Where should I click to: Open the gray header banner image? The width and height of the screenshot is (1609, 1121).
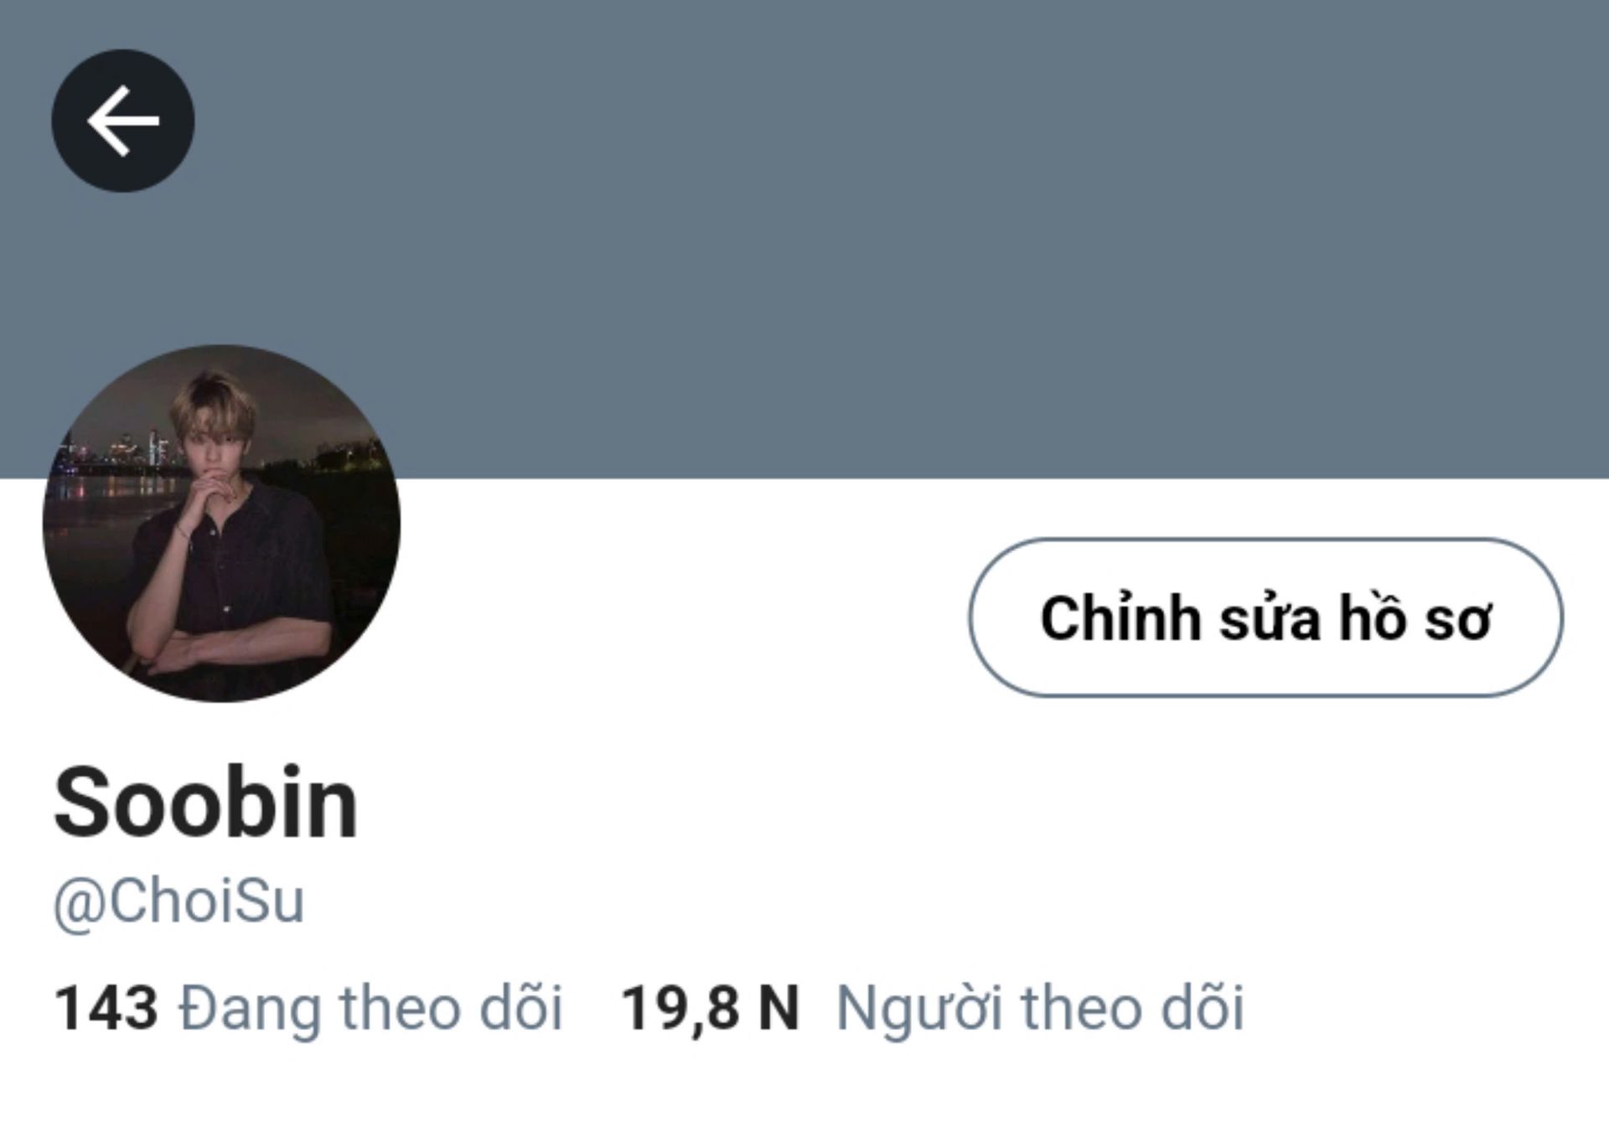tap(804, 239)
